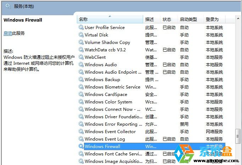Sort by the 启动类型 column header
242x165 pixels.
[188, 19]
